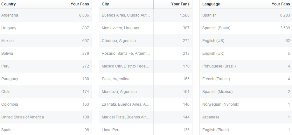Select the Bolivia row
Image resolution: width=292 pixels, height=135 pixels.
click(46, 53)
